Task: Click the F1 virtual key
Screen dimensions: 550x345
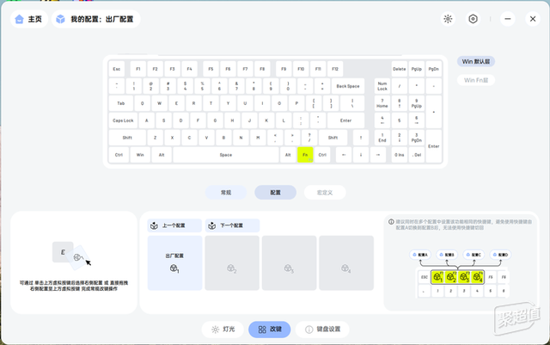Action: click(138, 69)
